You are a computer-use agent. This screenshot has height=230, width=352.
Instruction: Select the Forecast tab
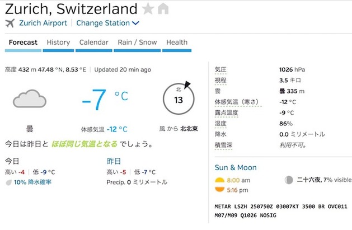23,42
